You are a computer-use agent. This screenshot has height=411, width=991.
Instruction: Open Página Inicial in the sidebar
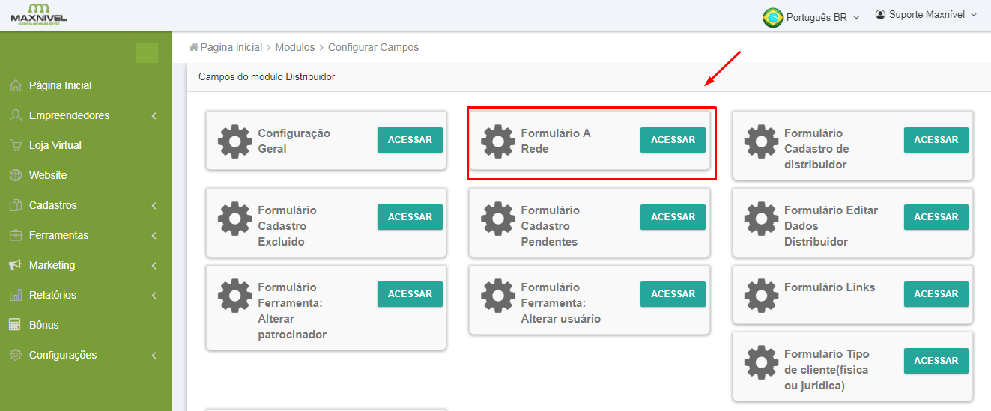[60, 85]
